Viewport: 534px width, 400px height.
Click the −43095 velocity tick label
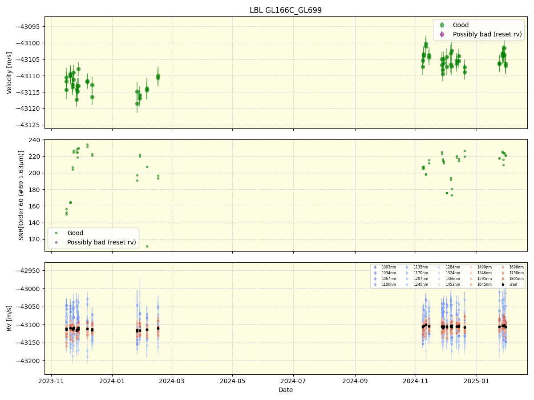point(28,27)
